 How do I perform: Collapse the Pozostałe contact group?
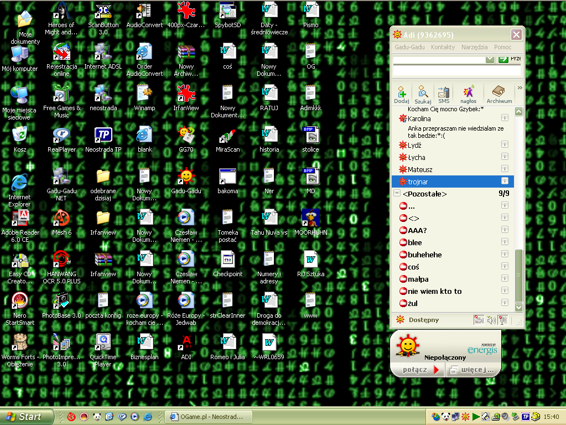(396, 194)
